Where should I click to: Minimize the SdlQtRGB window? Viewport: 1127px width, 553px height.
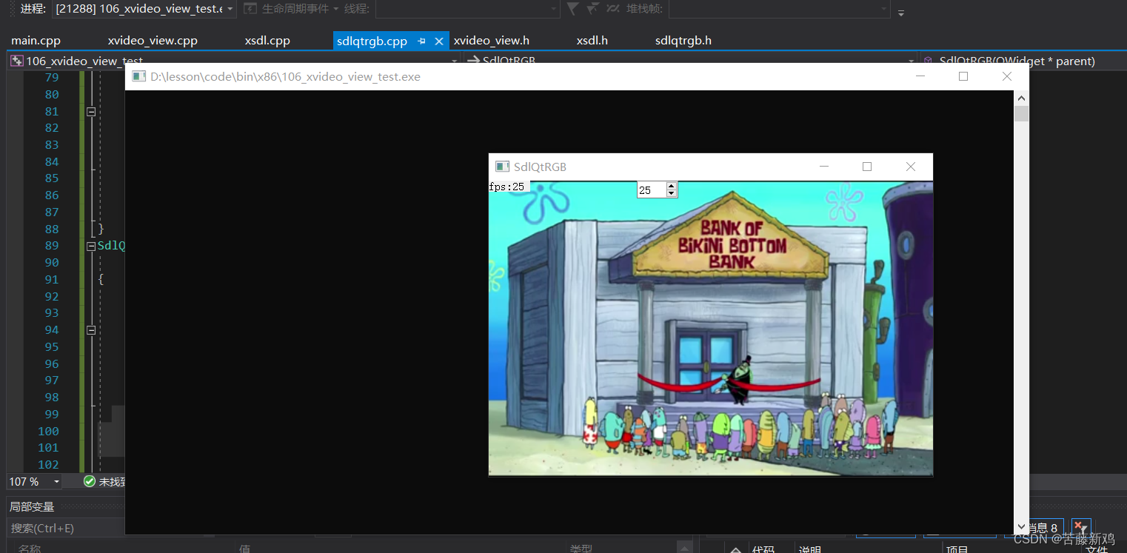click(x=824, y=167)
